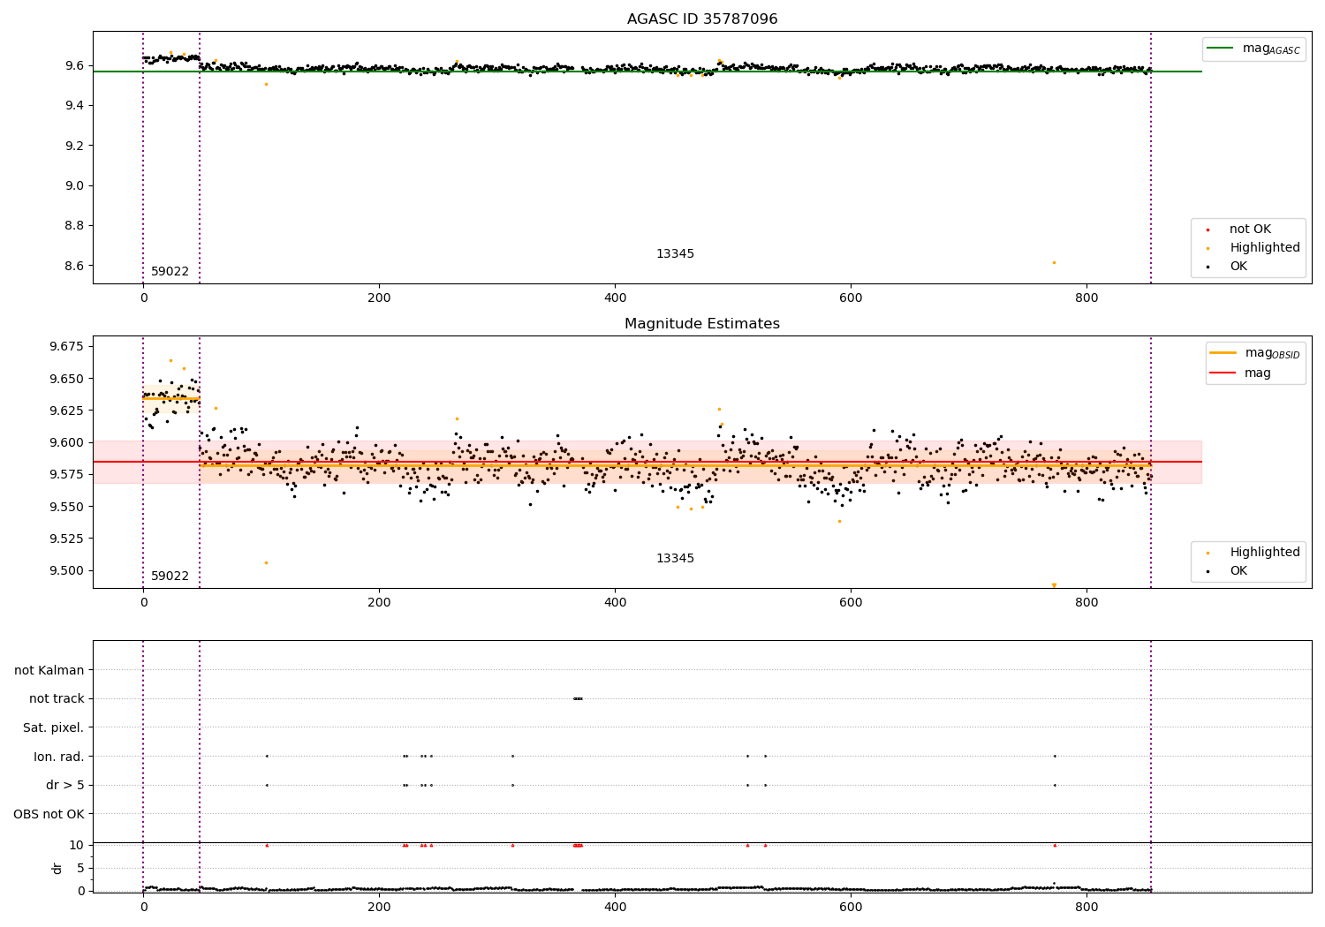Click the orange outlier point near 8.6 in top plot
1325x927 pixels.
click(1054, 262)
